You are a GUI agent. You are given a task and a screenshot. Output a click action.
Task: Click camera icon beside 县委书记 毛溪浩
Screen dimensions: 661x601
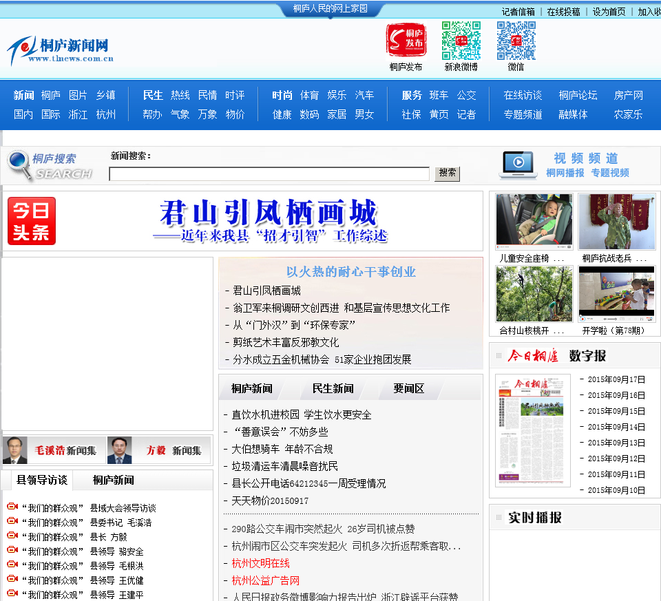click(12, 521)
